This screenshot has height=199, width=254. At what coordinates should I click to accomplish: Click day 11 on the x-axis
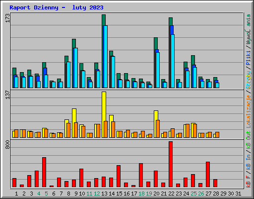point(89,194)
